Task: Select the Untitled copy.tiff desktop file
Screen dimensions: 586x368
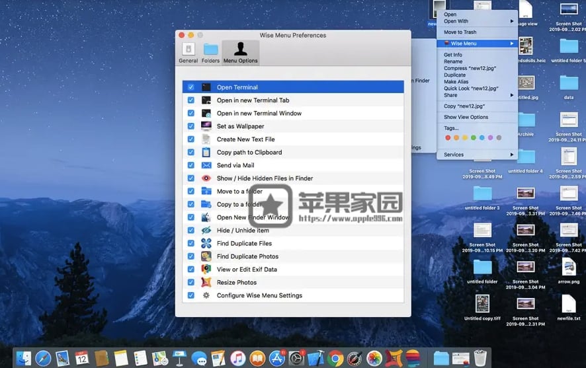Action: [482, 308]
